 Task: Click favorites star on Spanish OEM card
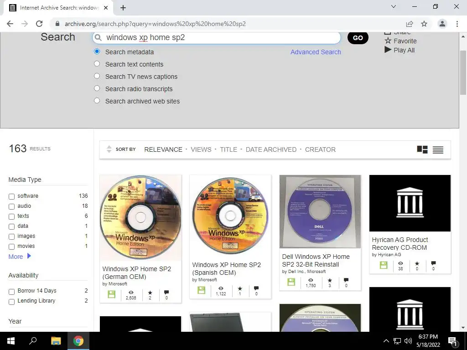tap(240, 288)
